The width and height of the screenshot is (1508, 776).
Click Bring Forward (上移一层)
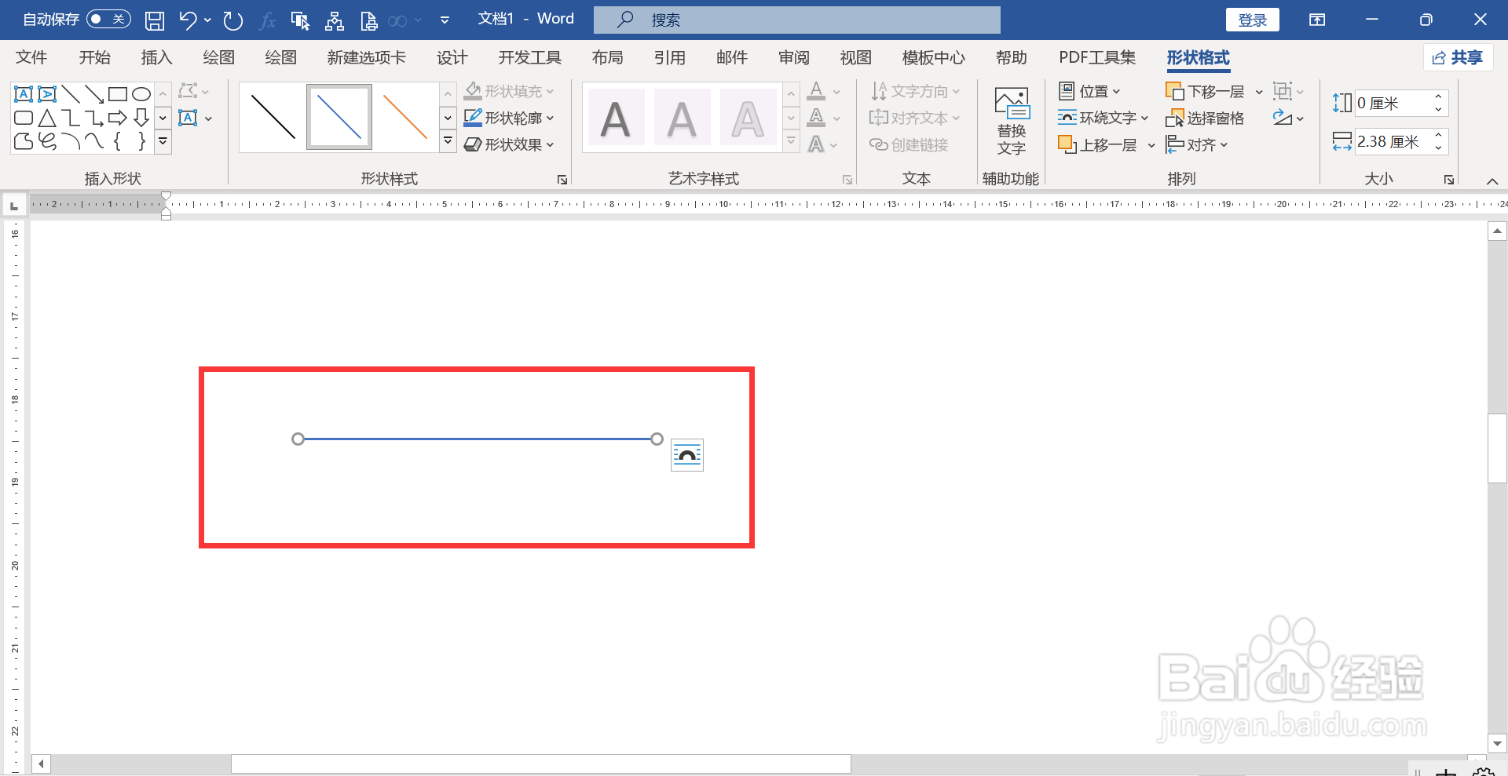1098,144
